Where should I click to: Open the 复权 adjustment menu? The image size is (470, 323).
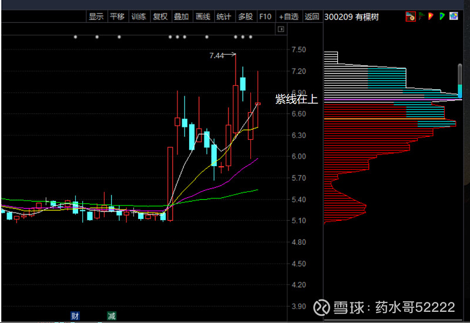[x=160, y=16]
